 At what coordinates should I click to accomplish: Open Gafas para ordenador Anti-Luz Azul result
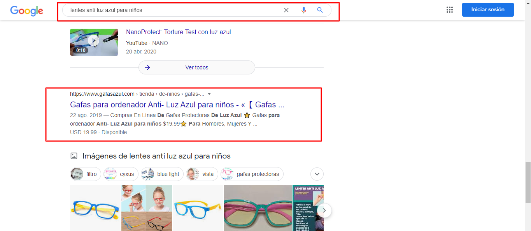point(177,105)
